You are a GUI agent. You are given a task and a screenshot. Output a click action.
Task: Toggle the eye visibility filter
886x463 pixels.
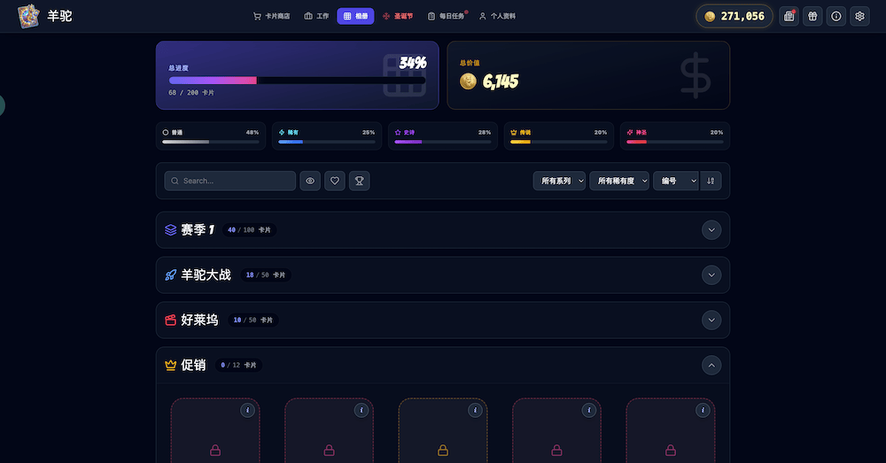pyautogui.click(x=310, y=181)
